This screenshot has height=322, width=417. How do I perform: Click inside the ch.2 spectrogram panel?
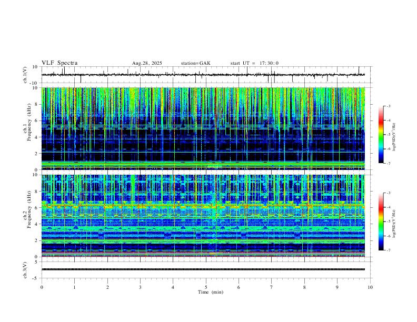tap(203, 216)
